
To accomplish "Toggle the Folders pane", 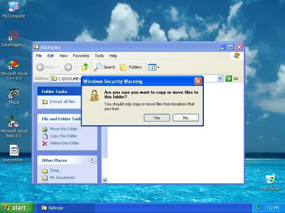I will coord(131,67).
